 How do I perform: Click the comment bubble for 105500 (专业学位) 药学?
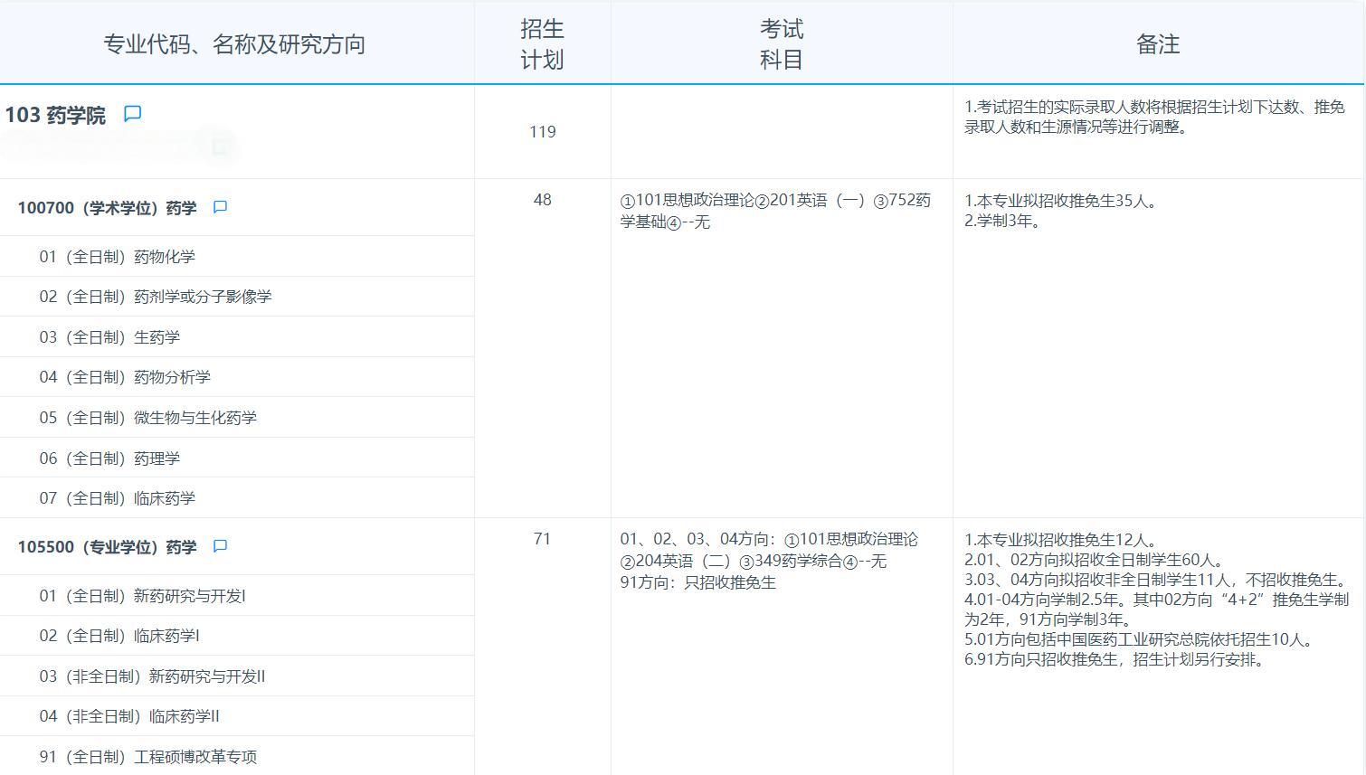[x=219, y=546]
